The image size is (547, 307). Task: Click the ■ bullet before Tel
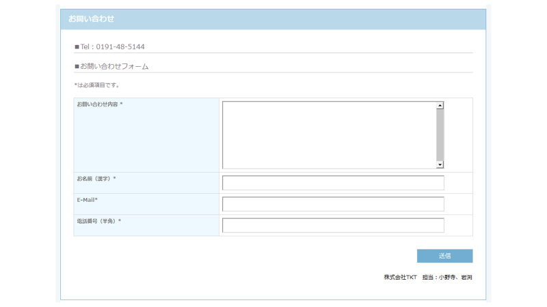pos(77,47)
